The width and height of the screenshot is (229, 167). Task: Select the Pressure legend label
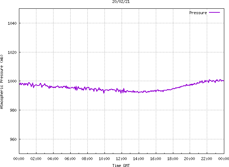[x=198, y=13]
